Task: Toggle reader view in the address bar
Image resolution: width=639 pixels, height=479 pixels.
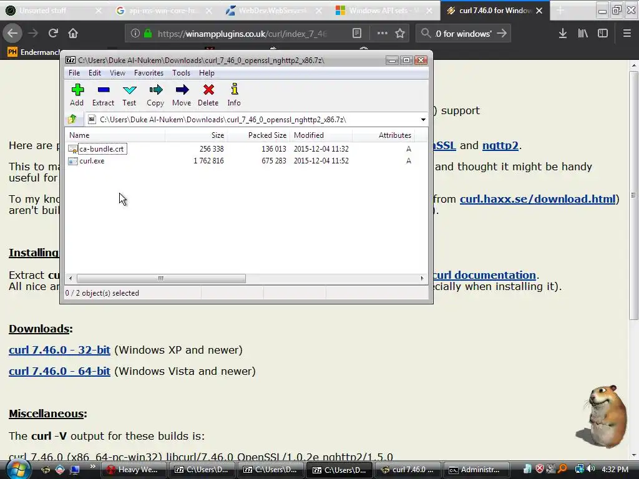Action: tap(356, 34)
